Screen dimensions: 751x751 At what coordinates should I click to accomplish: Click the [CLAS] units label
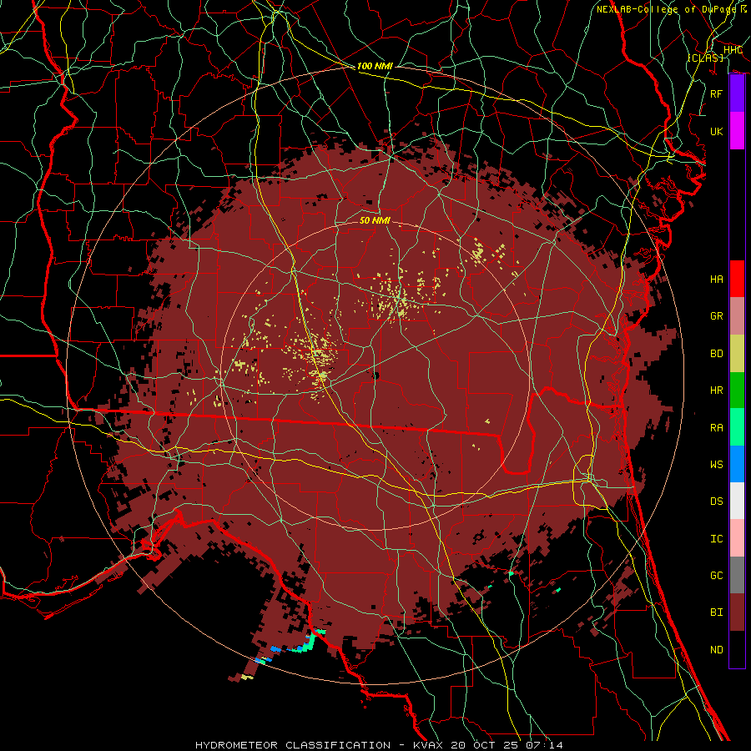705,58
